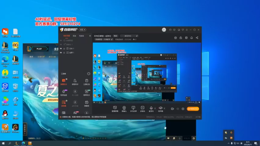Click the calendar grid icon above preview

coord(186,38)
